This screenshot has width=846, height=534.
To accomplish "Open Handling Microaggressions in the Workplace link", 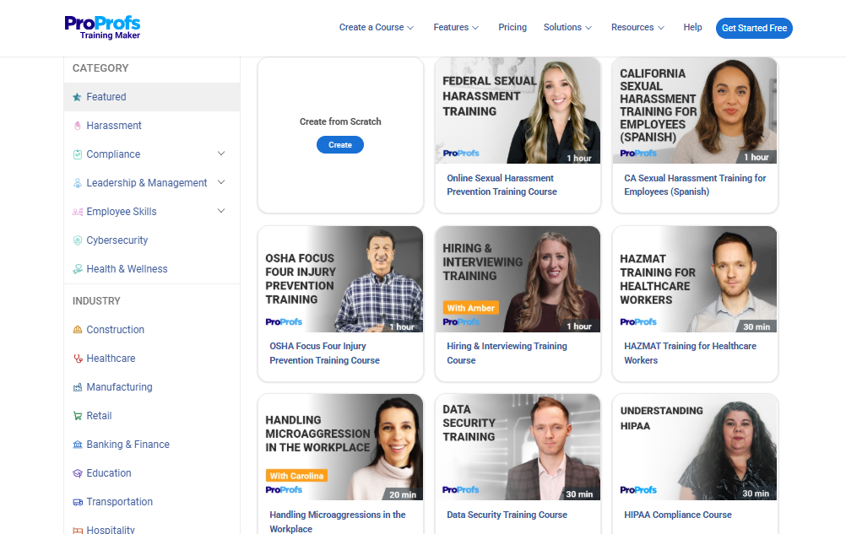I will (337, 521).
